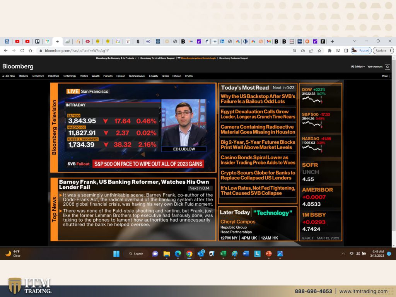Click the Bloomberg Television live video

click(137, 128)
